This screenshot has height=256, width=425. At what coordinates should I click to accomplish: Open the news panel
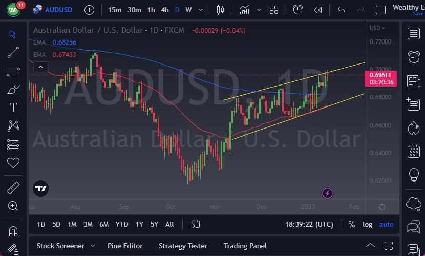[x=414, y=81]
